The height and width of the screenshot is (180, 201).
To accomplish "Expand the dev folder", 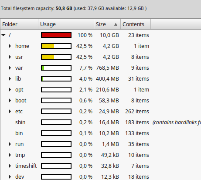I will [x=10, y=177].
